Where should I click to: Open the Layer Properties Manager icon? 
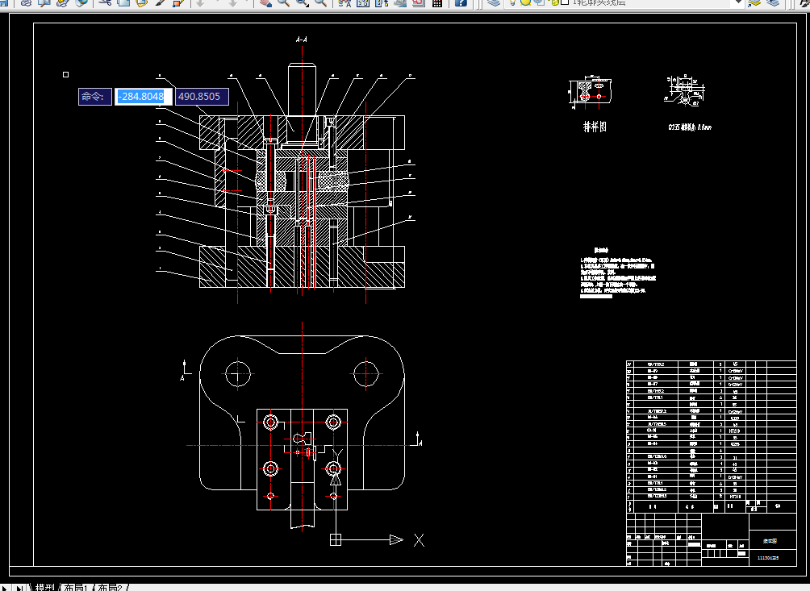pyautogui.click(x=494, y=2)
